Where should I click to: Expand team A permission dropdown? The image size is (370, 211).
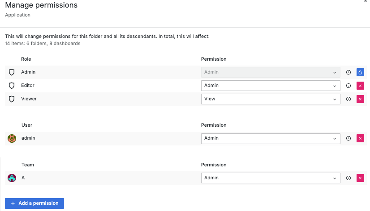click(x=270, y=178)
